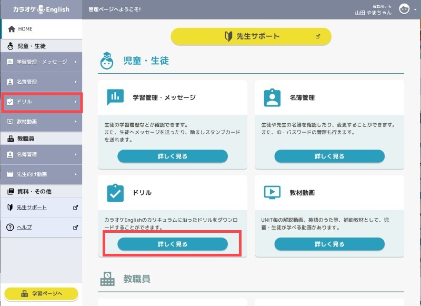The image size is (421, 306).
Task: Open the yellow 先生サポート button
Action: point(251,36)
